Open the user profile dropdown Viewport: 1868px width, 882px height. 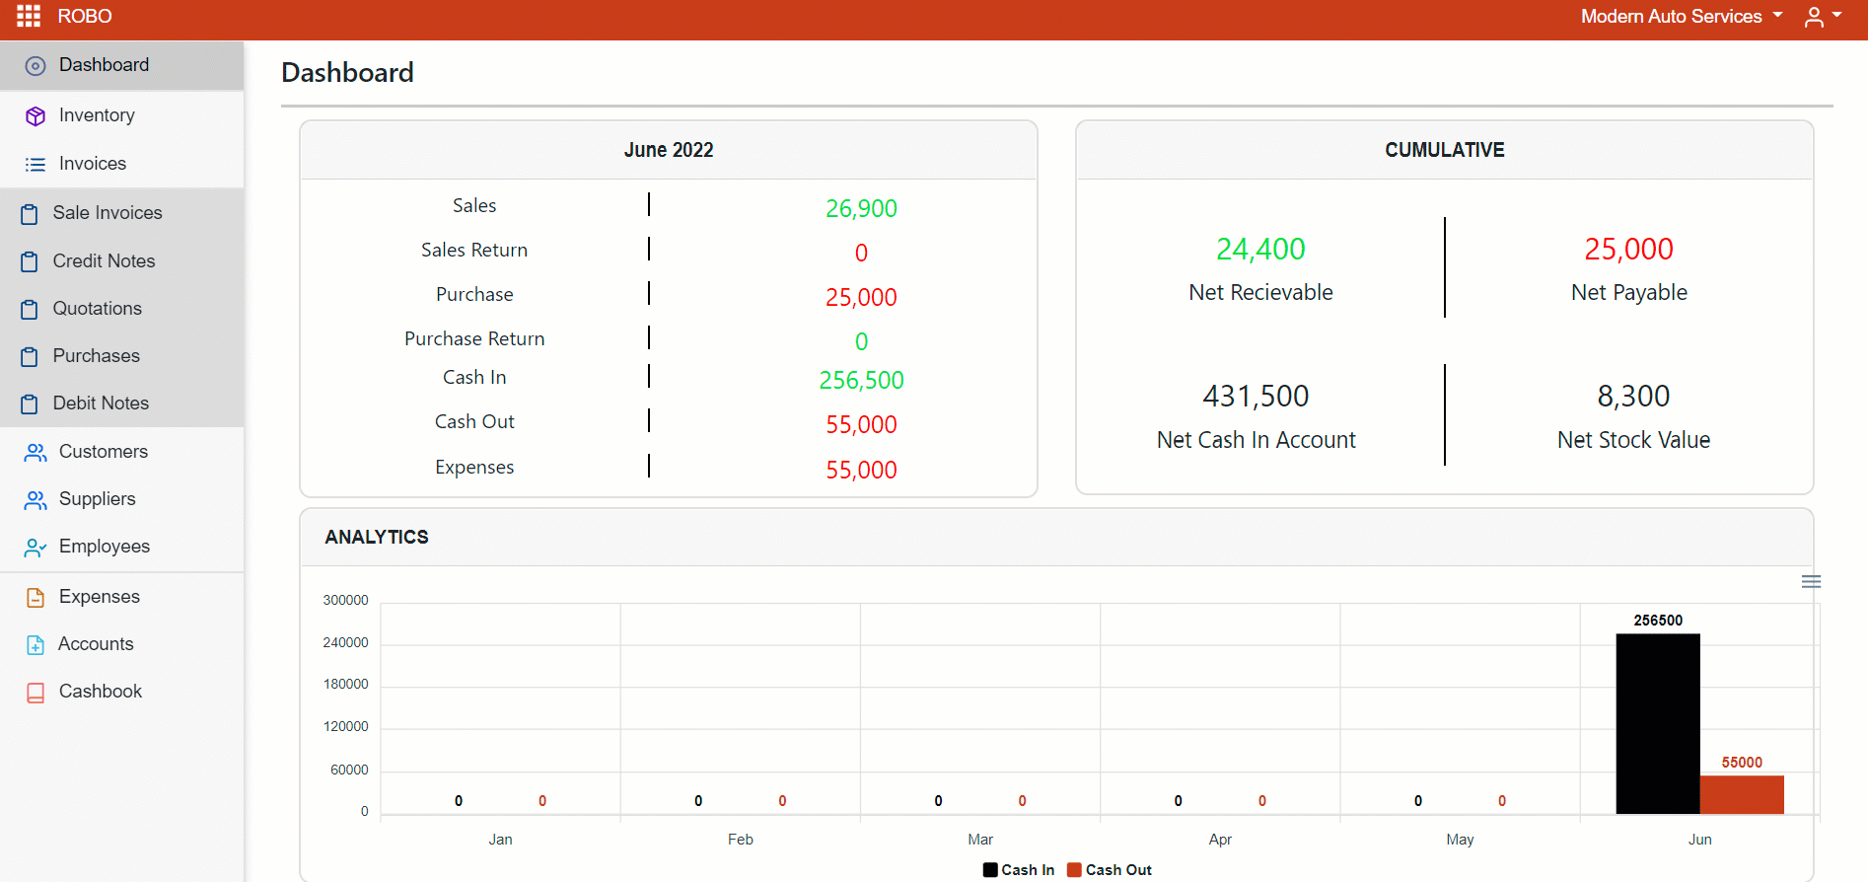pos(1823,17)
